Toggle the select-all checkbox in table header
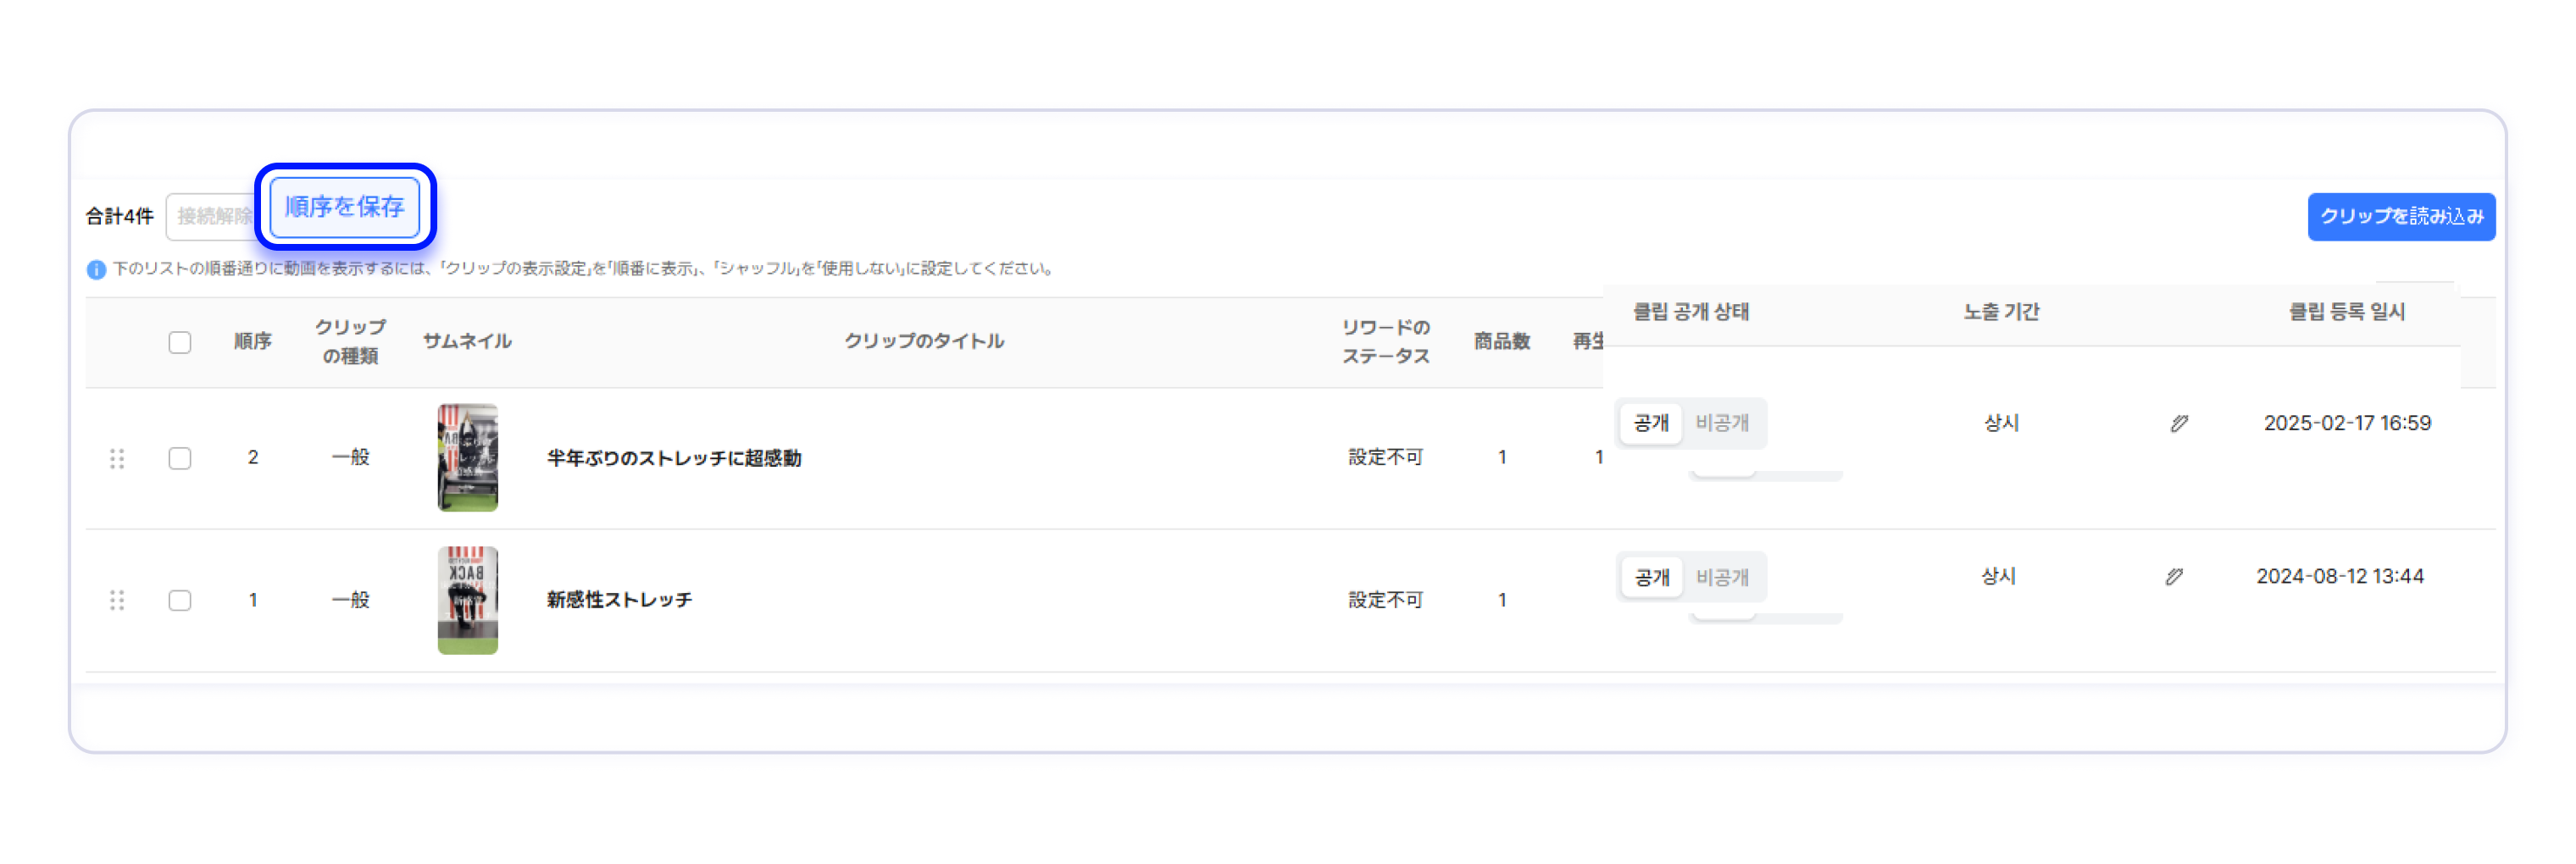Screen dimensions: 2576x864 tap(180, 342)
